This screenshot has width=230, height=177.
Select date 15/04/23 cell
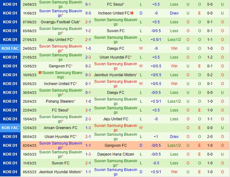click(x=29, y=119)
